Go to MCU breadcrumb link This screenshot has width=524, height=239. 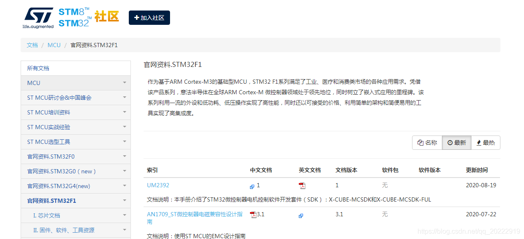click(x=54, y=45)
